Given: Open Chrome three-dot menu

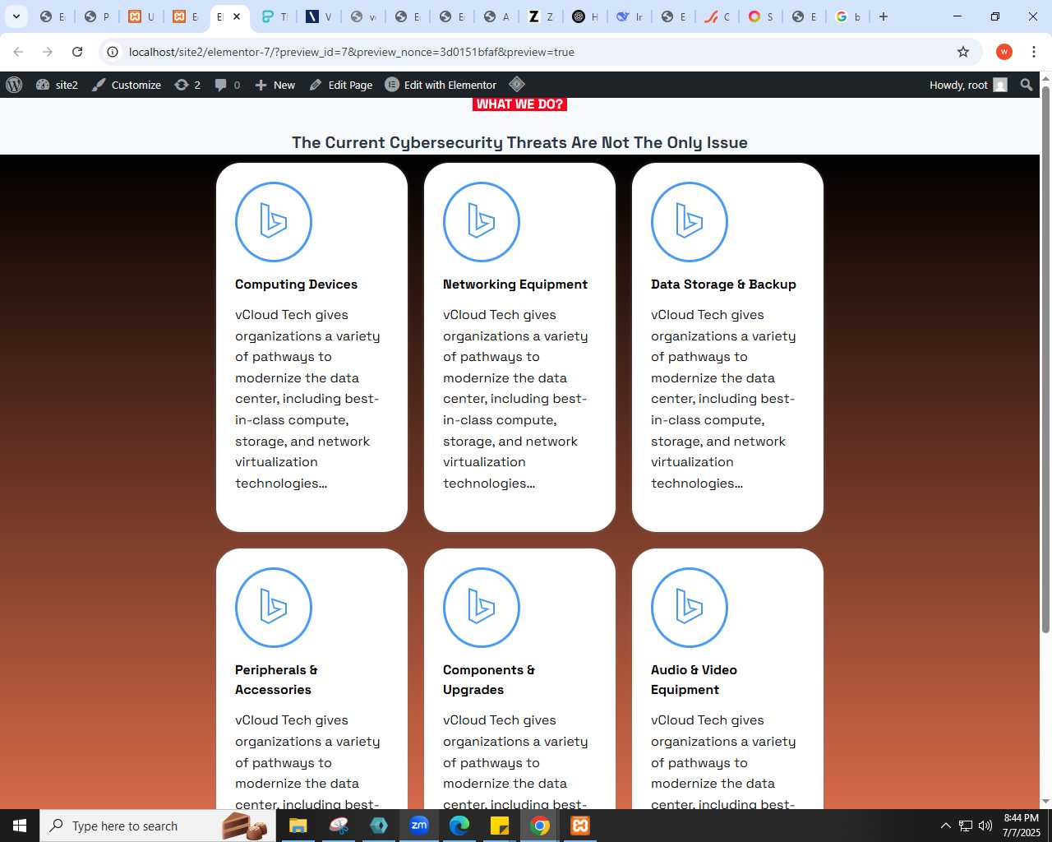Looking at the screenshot, I should click(x=1034, y=52).
